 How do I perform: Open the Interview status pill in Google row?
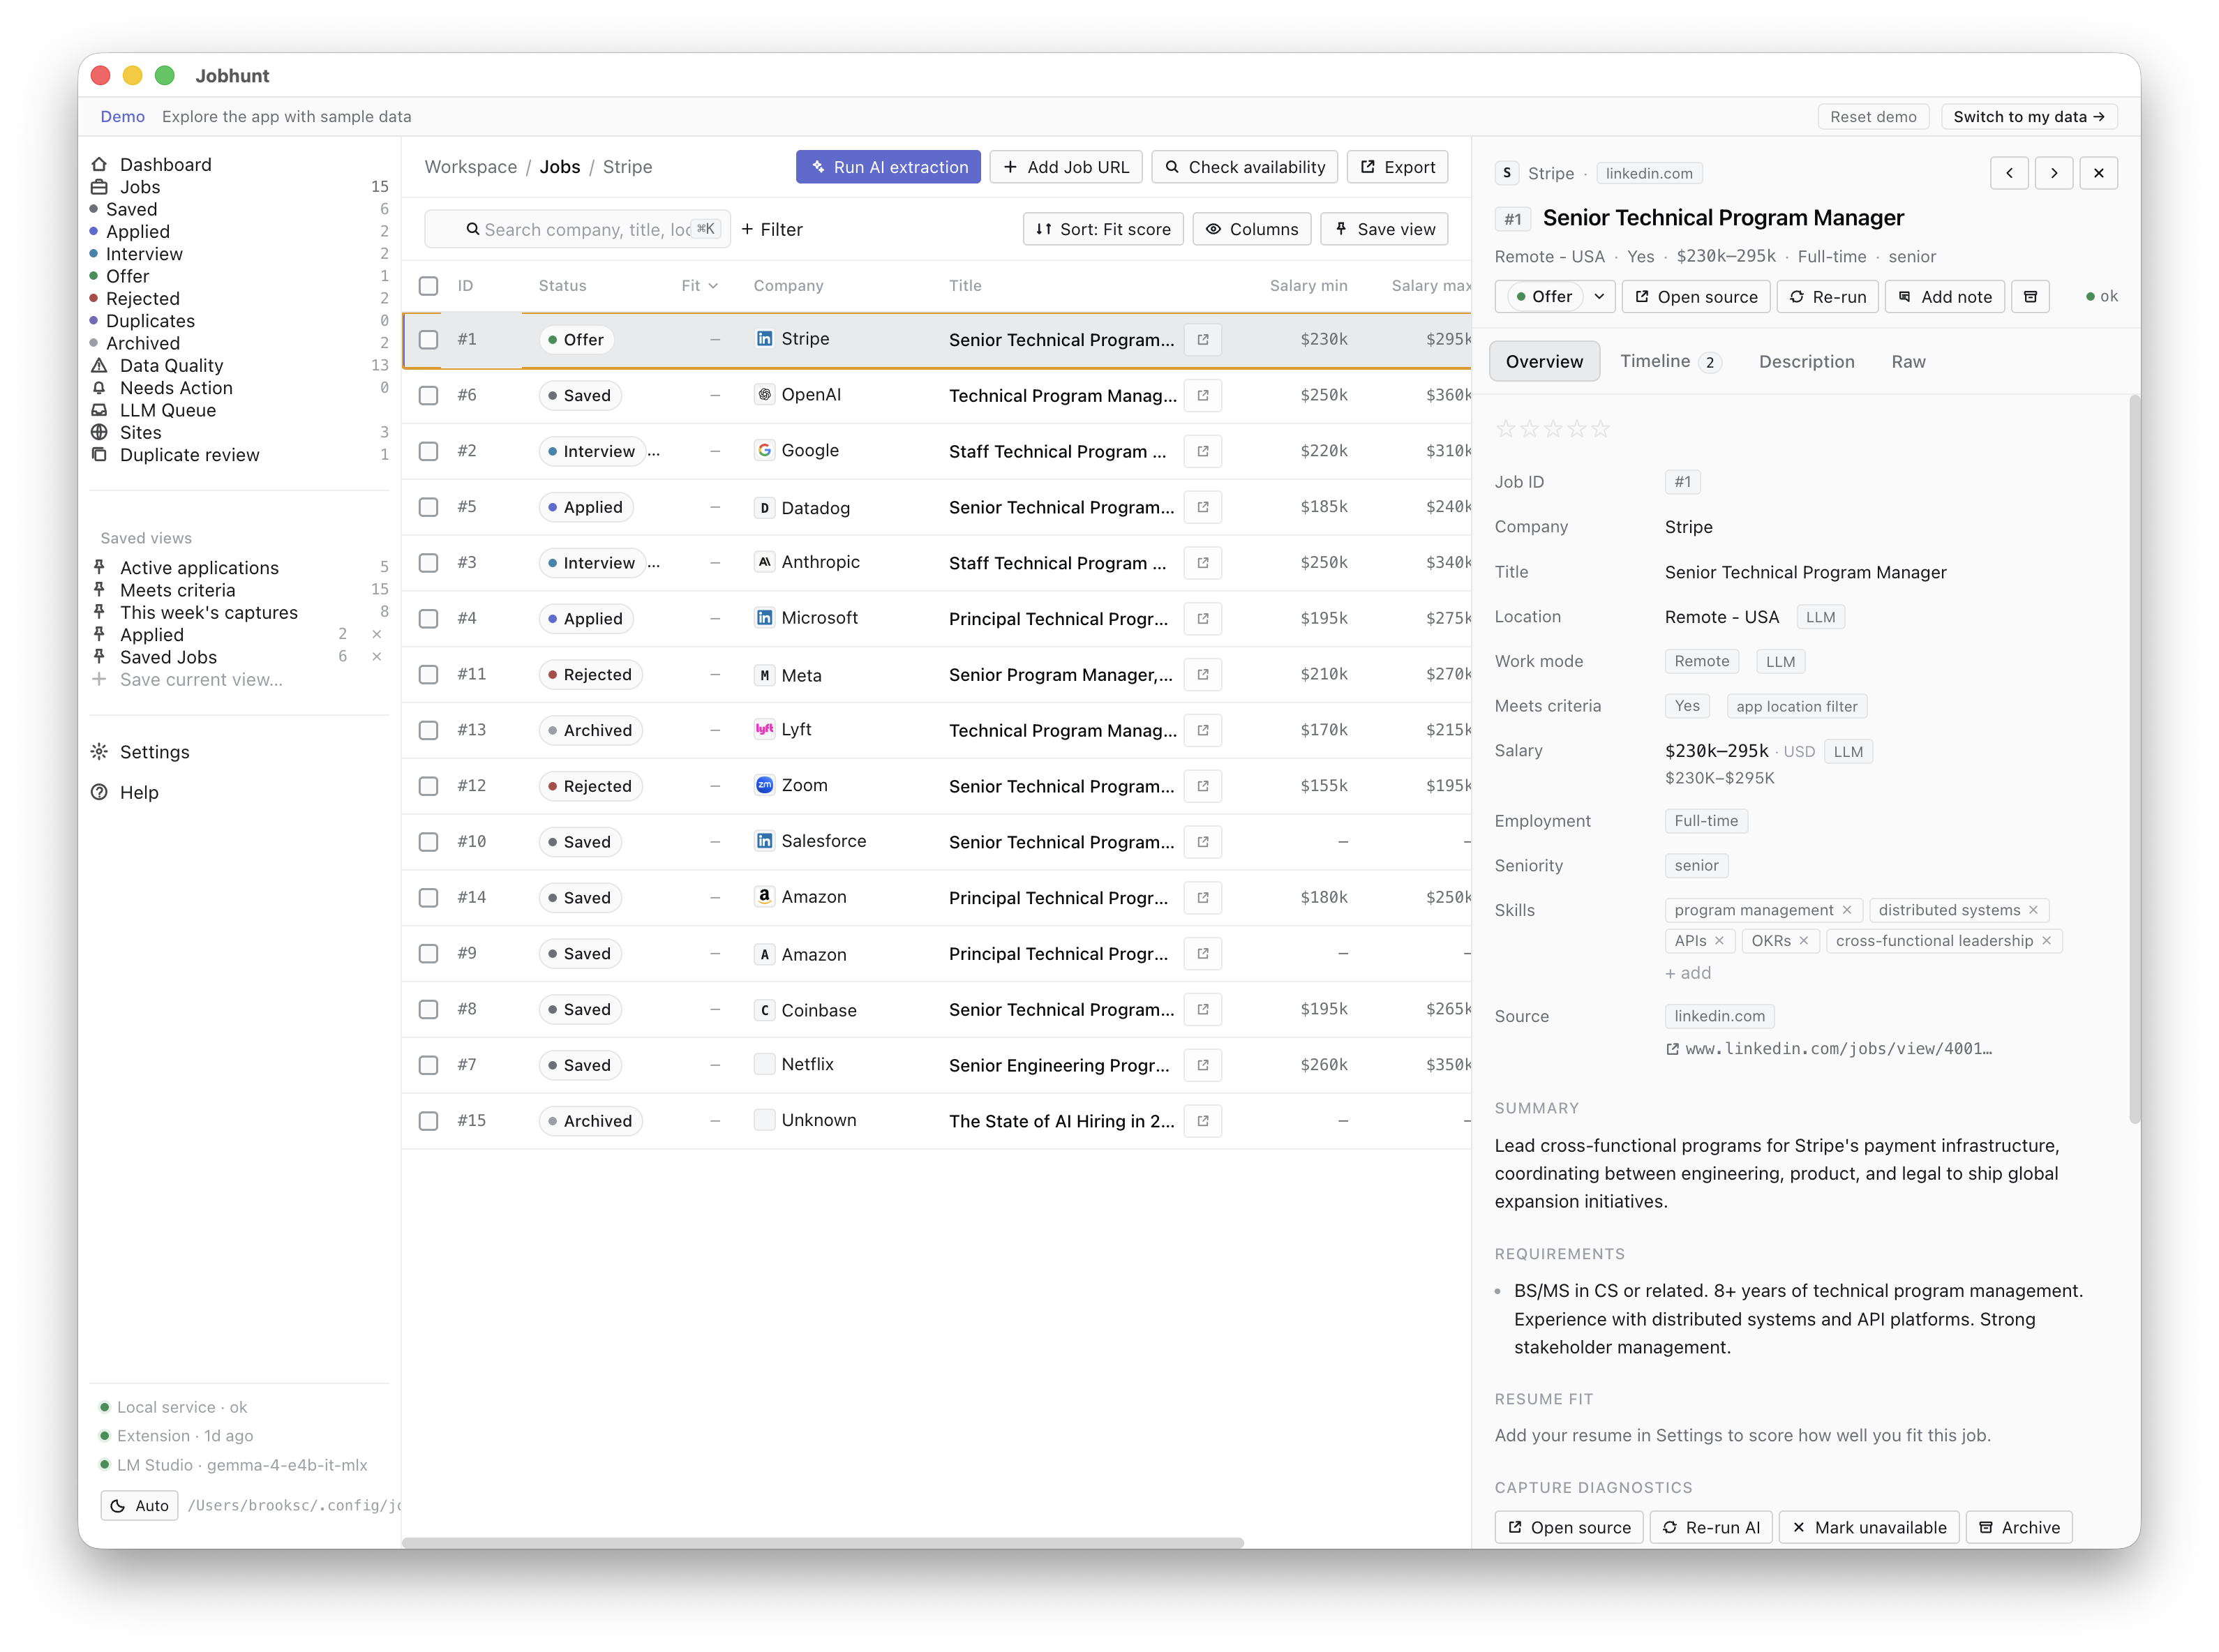point(592,452)
